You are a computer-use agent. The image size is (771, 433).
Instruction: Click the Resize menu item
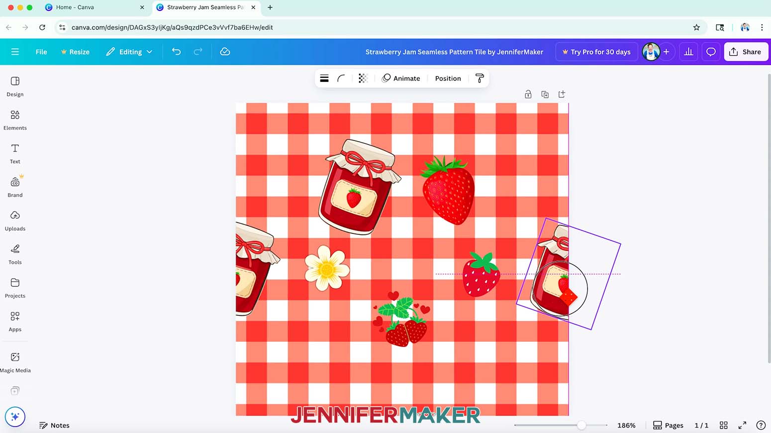tap(75, 52)
